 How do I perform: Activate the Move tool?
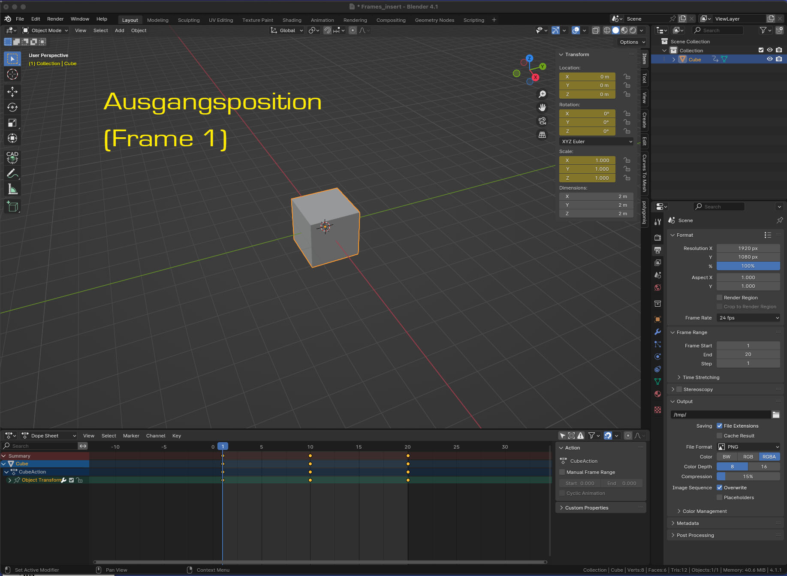click(12, 91)
